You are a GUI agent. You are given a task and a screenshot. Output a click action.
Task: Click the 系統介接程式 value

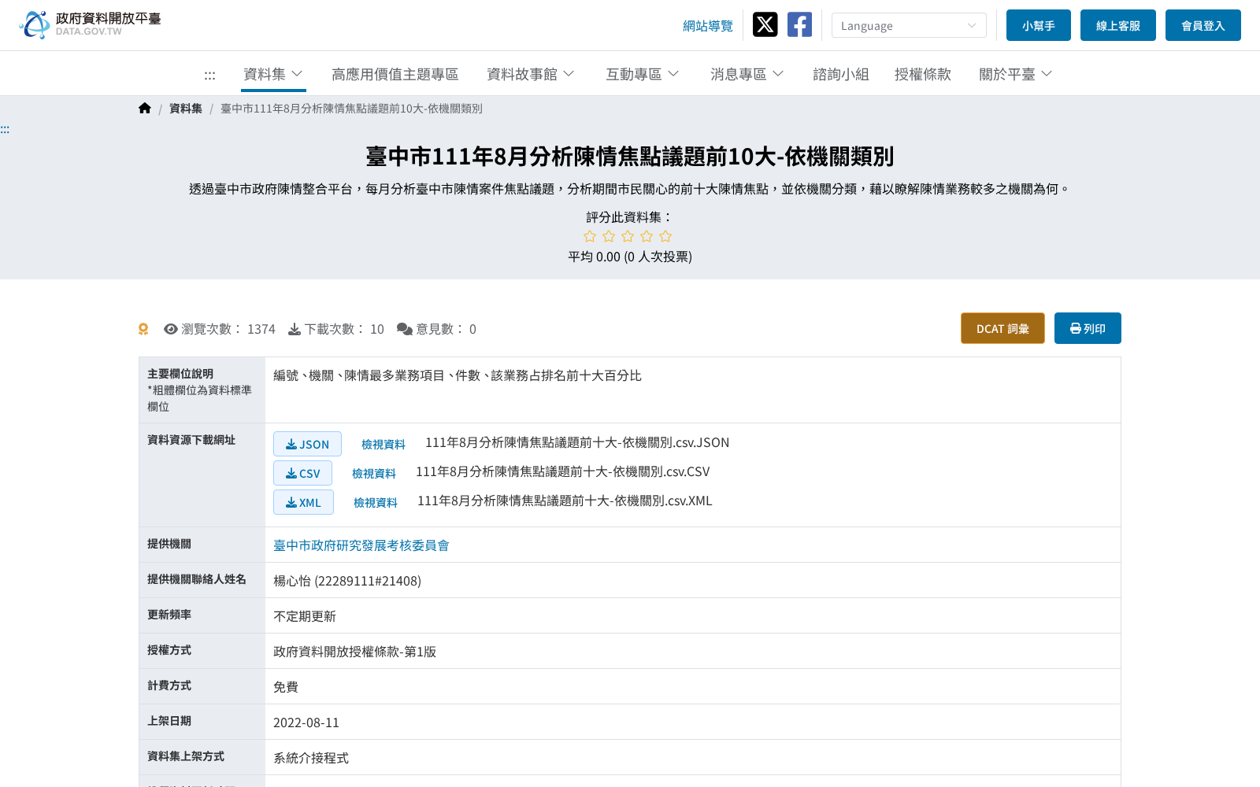point(311,758)
